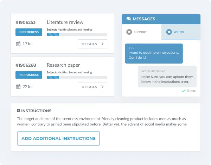
Task: Expand the chevron on Literature review Details
Action: point(103,44)
